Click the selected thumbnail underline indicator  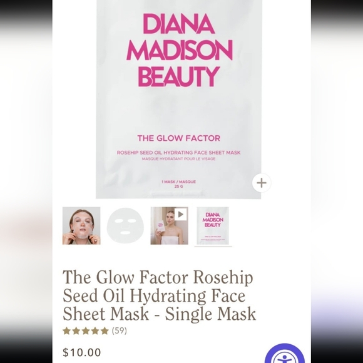213,247
